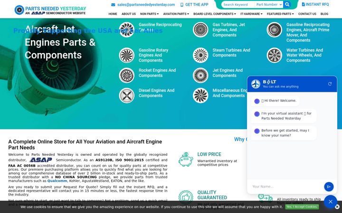This screenshot has width=342, height=213.
Task: Click the phone icon next to Get The App
Action: coord(181,5)
